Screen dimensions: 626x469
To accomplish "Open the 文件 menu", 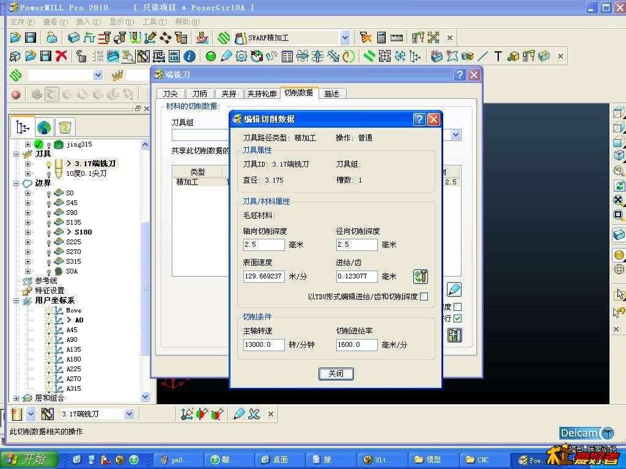I will point(23,21).
